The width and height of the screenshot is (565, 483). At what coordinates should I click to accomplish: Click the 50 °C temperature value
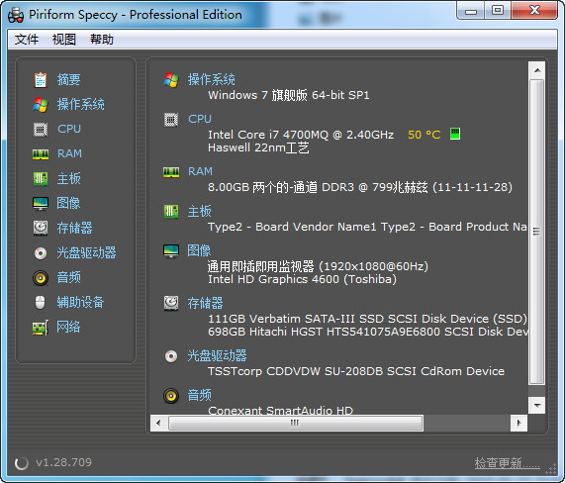pyautogui.click(x=424, y=135)
